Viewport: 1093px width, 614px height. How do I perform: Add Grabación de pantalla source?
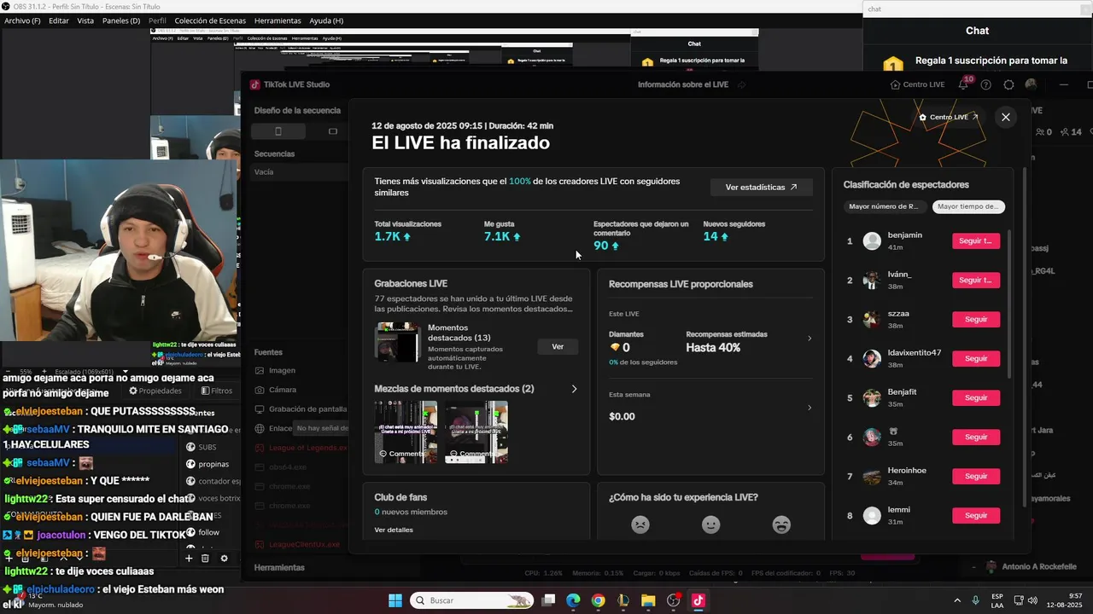301,409
